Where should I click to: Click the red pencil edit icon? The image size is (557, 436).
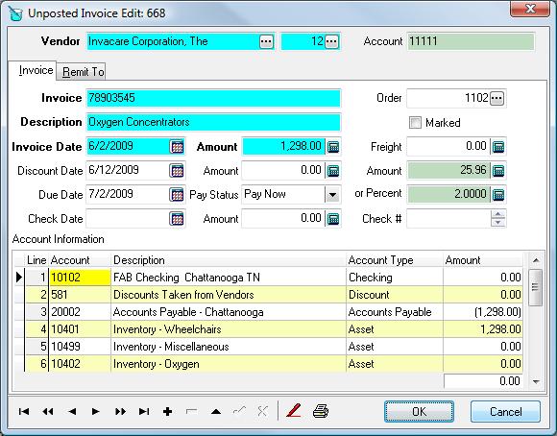[x=294, y=411]
